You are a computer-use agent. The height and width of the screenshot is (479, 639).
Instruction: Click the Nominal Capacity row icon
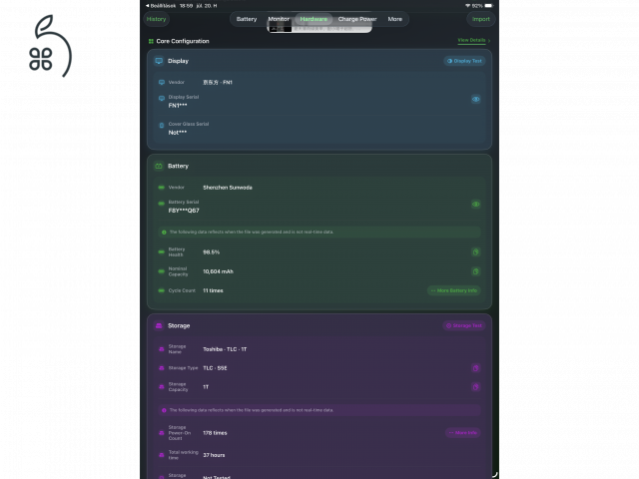(x=162, y=271)
